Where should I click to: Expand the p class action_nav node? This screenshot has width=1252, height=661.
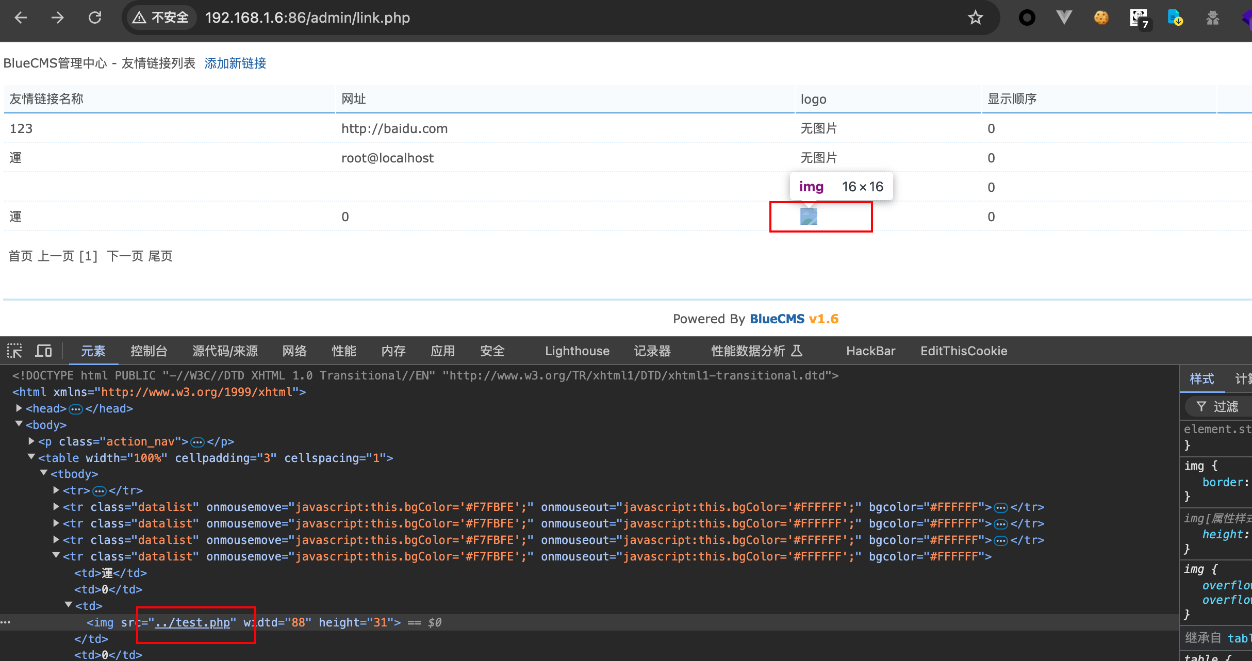[x=31, y=441]
